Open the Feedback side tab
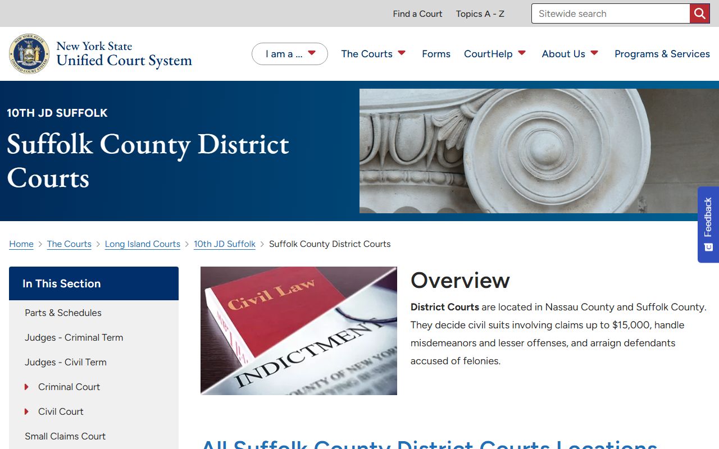 click(x=708, y=224)
